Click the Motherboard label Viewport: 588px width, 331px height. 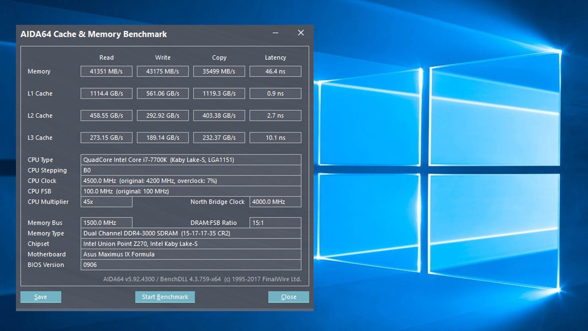click(47, 254)
